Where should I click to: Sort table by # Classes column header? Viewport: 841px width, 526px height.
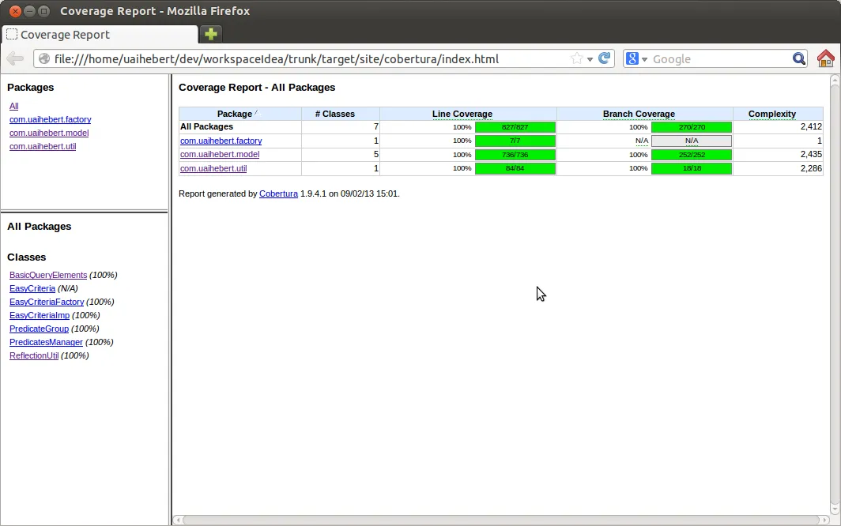coord(340,114)
